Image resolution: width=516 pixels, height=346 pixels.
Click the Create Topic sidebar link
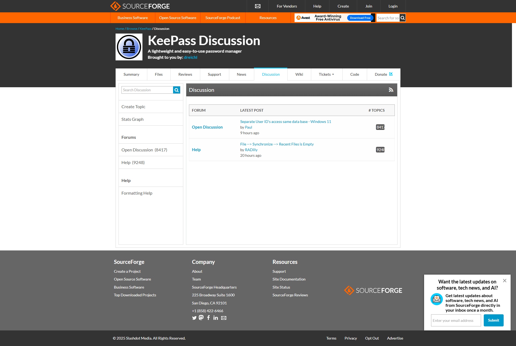click(x=133, y=107)
